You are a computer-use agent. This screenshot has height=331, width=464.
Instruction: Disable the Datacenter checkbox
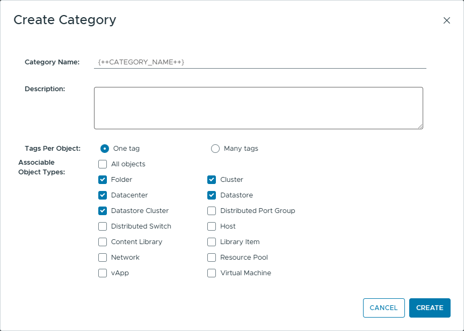point(103,195)
